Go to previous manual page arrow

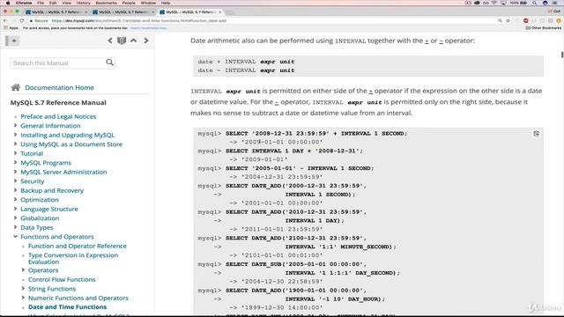coord(110,41)
